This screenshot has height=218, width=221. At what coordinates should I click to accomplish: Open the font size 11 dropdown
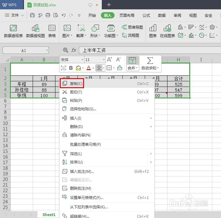104,60
